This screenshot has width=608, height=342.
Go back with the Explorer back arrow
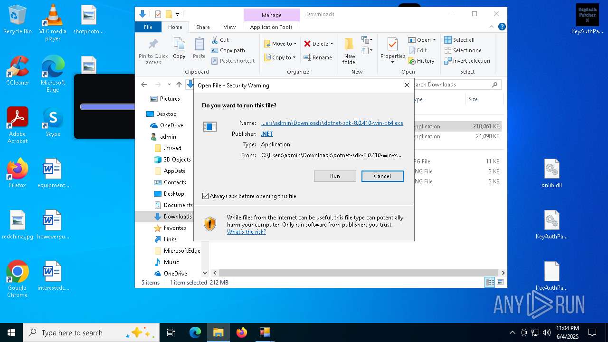pyautogui.click(x=144, y=85)
